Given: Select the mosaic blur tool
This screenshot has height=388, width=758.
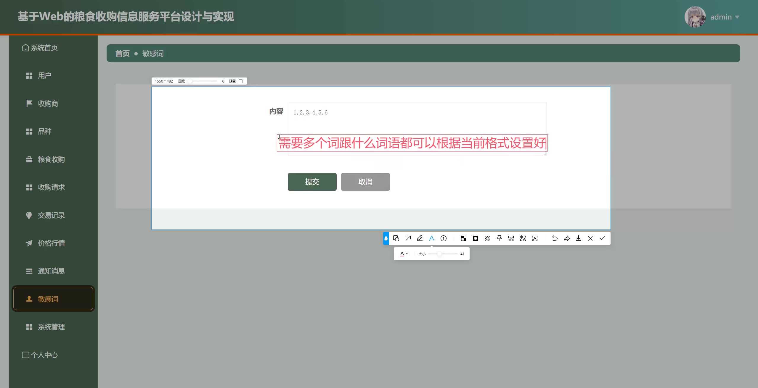Looking at the screenshot, I should pyautogui.click(x=464, y=238).
